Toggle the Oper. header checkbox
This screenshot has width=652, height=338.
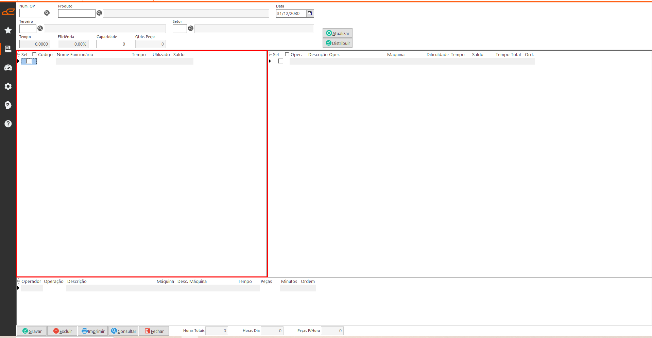pyautogui.click(x=287, y=54)
